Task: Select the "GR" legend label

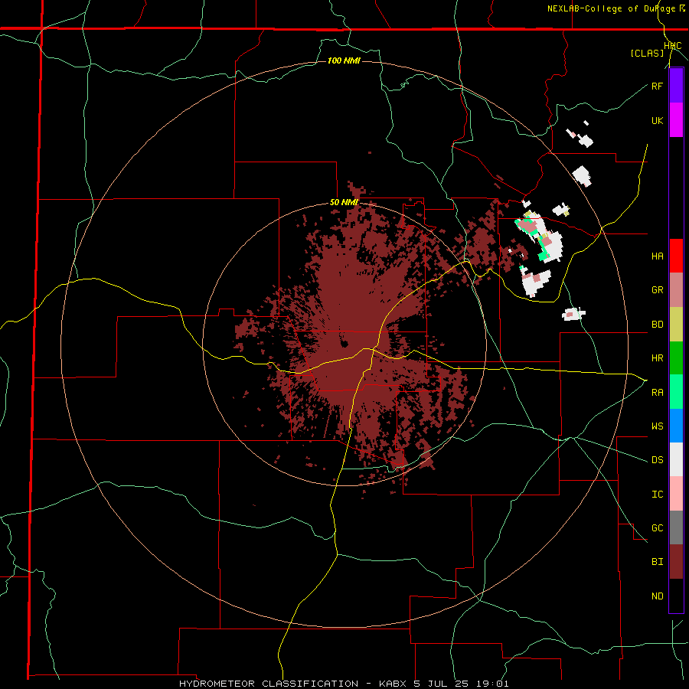Action: pos(657,290)
